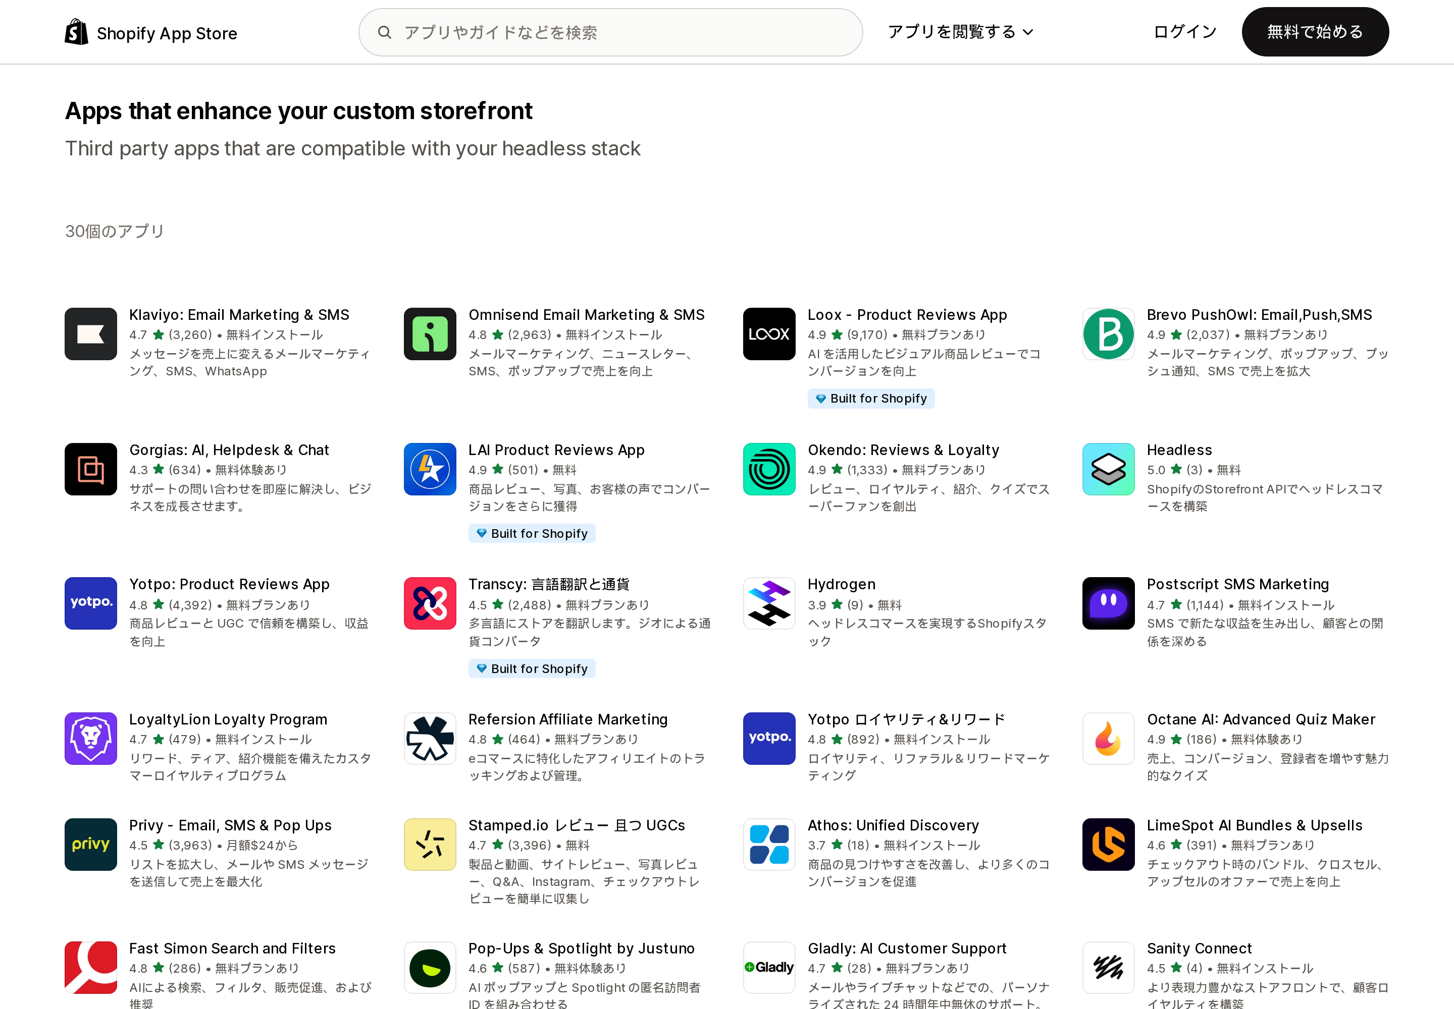Open Yotpo: Product Reviews App title
Screen dimensions: 1454x1009
(229, 584)
